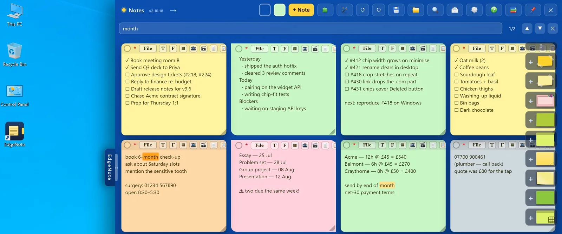Open Recycle Bin on the desktop
The image size is (562, 234).
pyautogui.click(x=14, y=55)
